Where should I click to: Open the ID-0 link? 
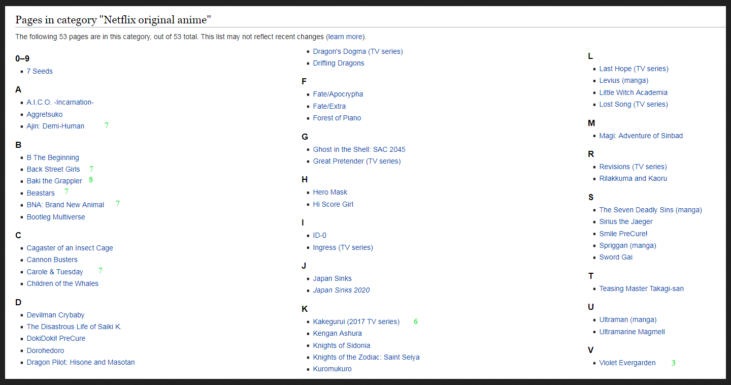point(320,235)
